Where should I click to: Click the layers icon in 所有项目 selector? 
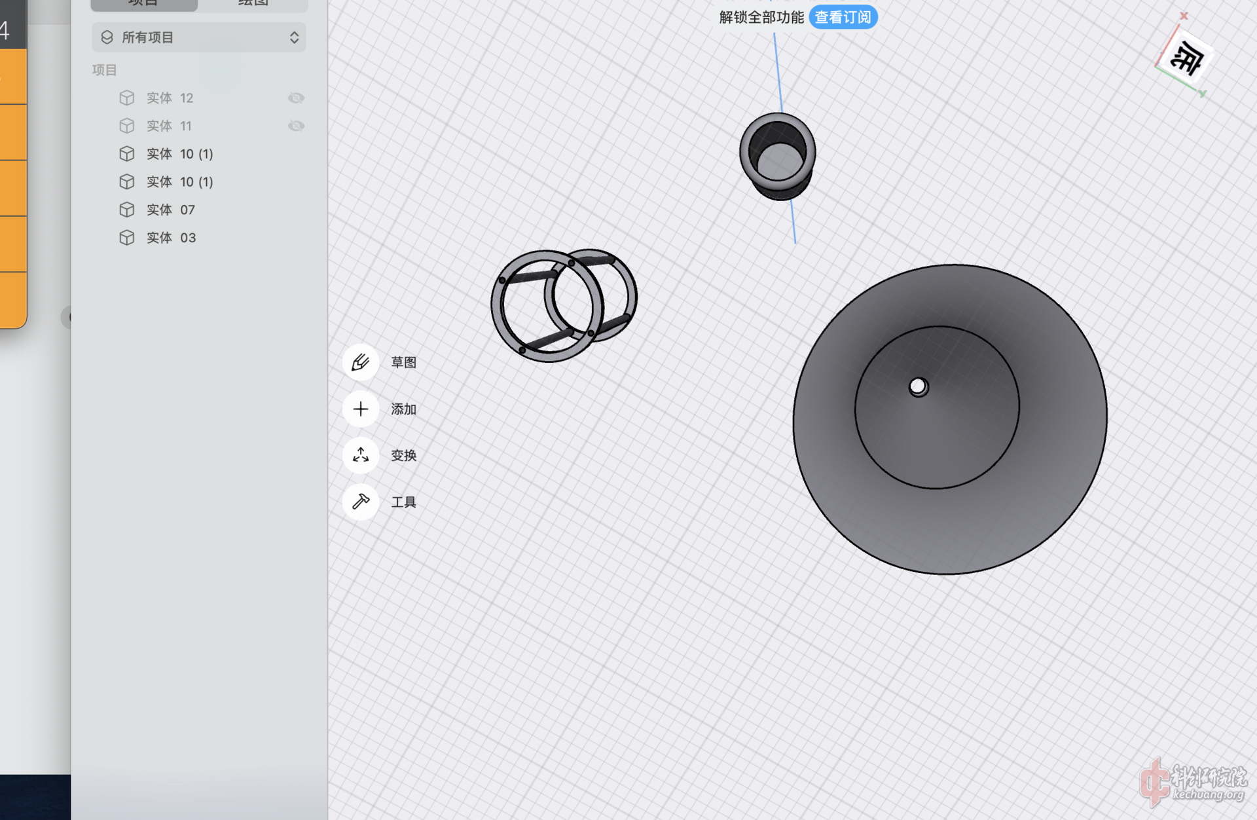pyautogui.click(x=107, y=37)
